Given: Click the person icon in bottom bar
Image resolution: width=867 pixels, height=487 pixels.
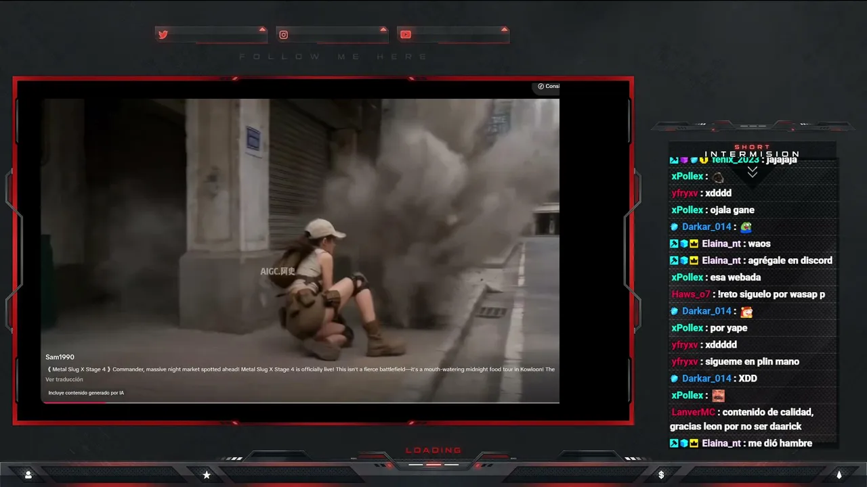Looking at the screenshot, I should 28,475.
